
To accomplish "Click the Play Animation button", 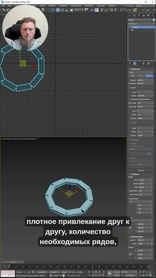I will pos(96,272).
